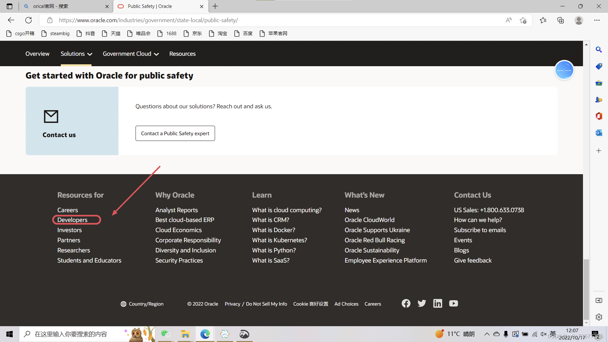Select the Public Safety | Oracle tab
Image resolution: width=608 pixels, height=342 pixels.
(161, 6)
